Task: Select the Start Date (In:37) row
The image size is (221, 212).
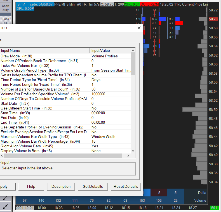Action: pyautogui.click(x=65, y=103)
